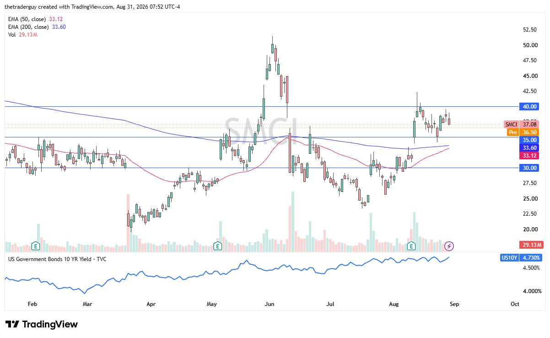Click the Feb label on time axis
The image size is (550, 338).
(x=32, y=304)
